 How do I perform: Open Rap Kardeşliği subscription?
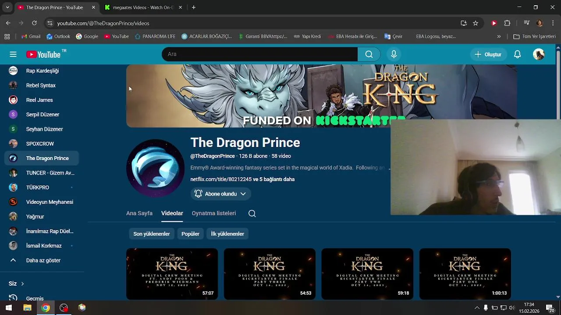42,71
